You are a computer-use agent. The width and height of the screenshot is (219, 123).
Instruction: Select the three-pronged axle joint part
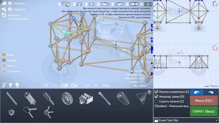point(49,112)
